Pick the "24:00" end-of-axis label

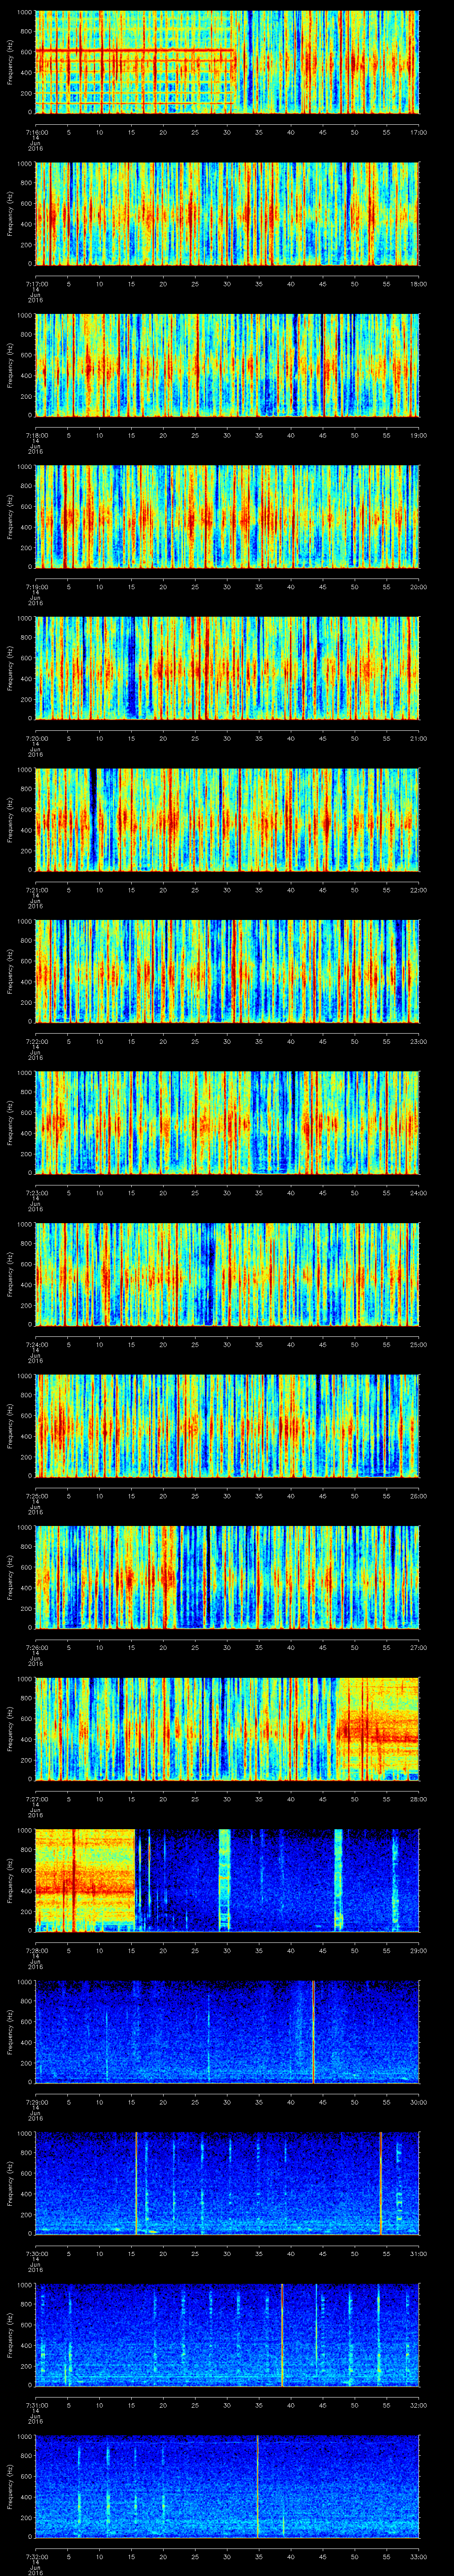[x=418, y=1193]
